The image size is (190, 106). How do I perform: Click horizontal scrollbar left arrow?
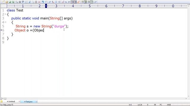pos(3,98)
